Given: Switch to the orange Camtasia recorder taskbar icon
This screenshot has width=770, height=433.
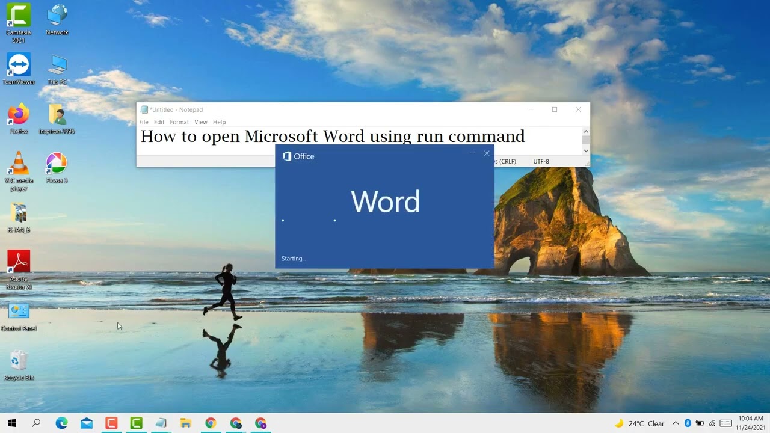Looking at the screenshot, I should coord(111,423).
